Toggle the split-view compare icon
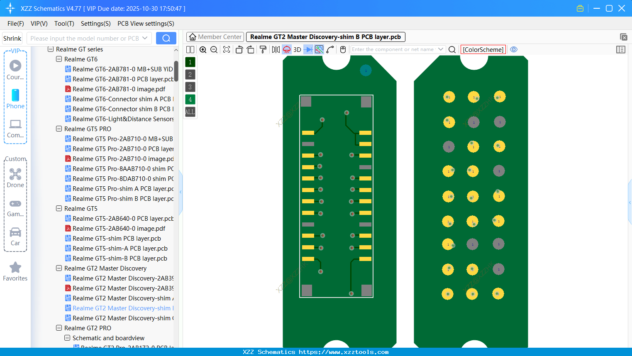The width and height of the screenshot is (632, 356). 190,49
